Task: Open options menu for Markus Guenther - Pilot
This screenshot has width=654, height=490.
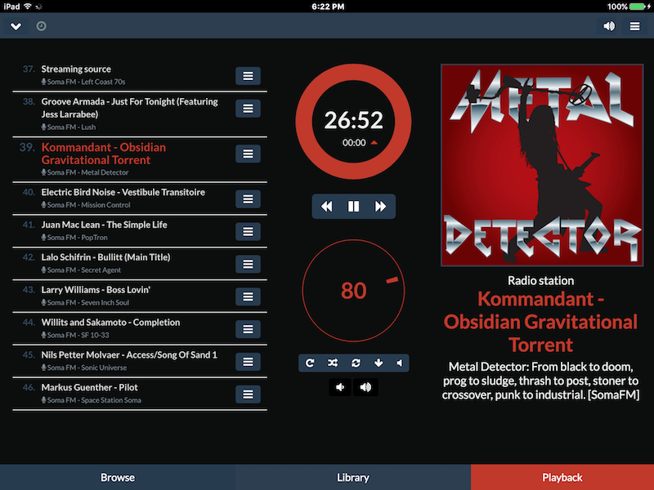Action: click(247, 394)
